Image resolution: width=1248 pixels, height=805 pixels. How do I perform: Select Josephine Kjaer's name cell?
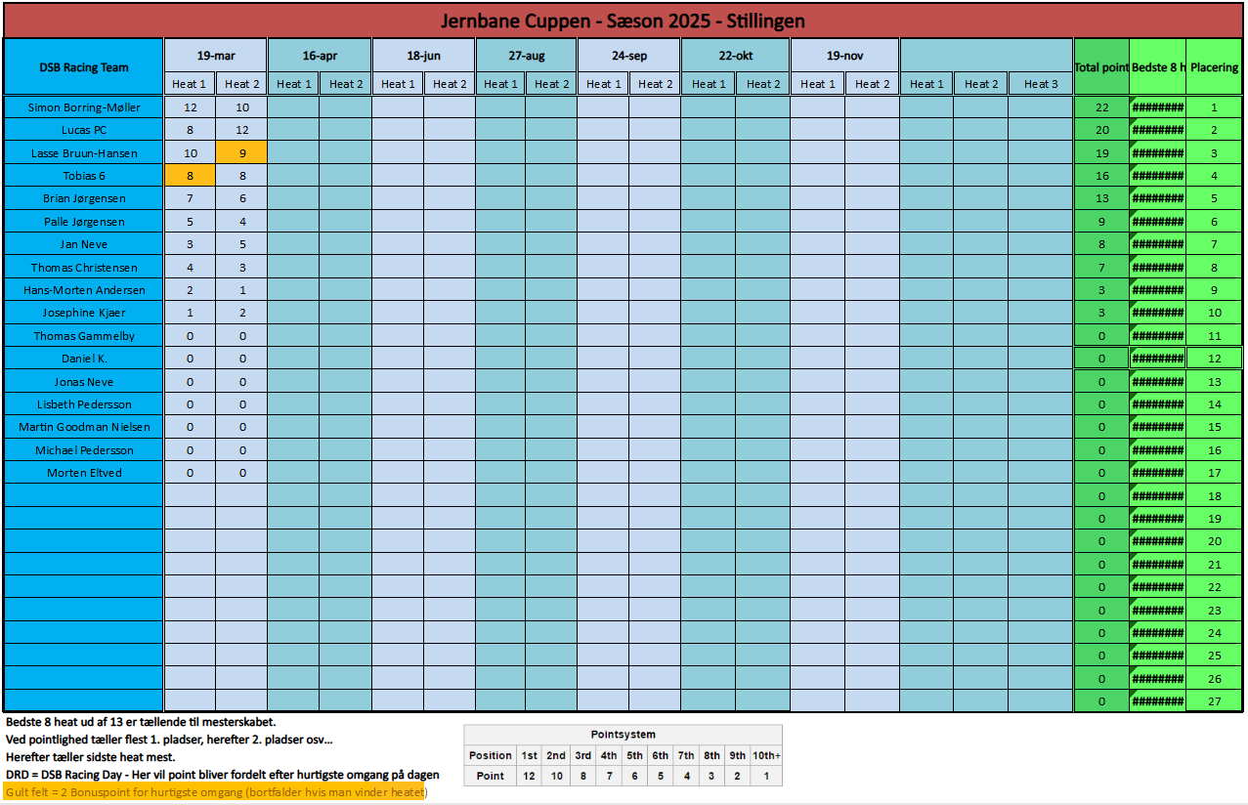click(83, 313)
